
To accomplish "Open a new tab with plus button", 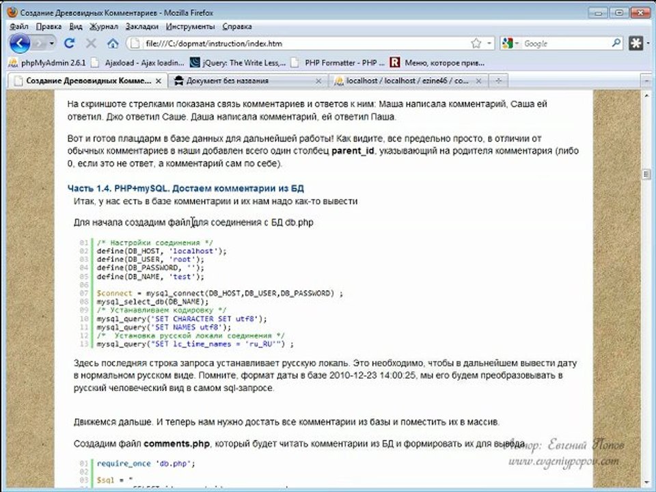I will pos(498,81).
